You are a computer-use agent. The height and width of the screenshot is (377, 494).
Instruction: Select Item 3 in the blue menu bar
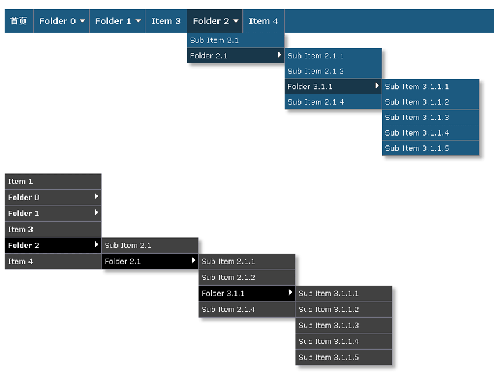coord(166,21)
